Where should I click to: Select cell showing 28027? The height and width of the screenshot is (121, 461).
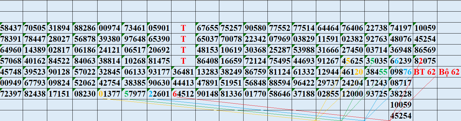[x=60, y=39]
